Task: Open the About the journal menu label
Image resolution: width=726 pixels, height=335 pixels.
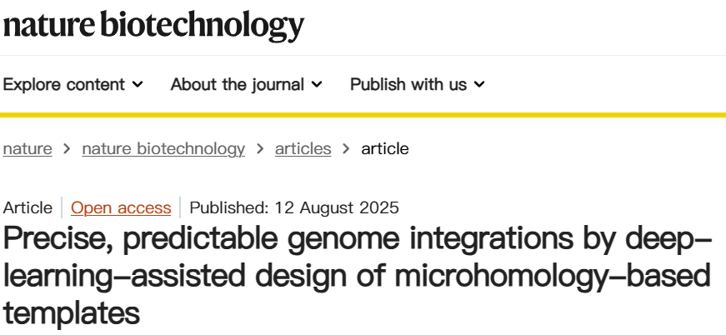Action: coord(237,84)
